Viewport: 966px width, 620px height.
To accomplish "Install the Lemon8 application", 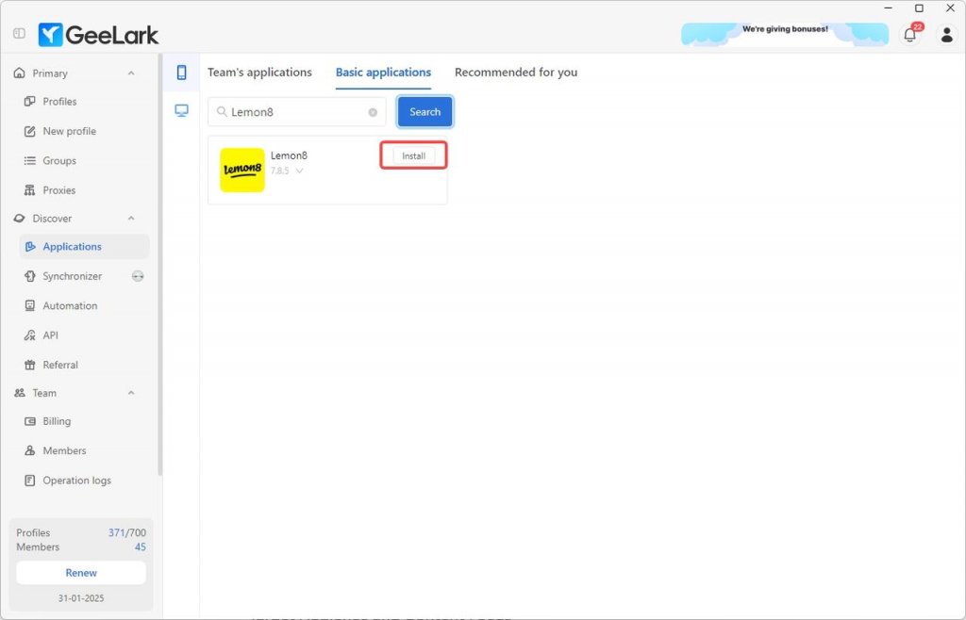I will pos(413,156).
